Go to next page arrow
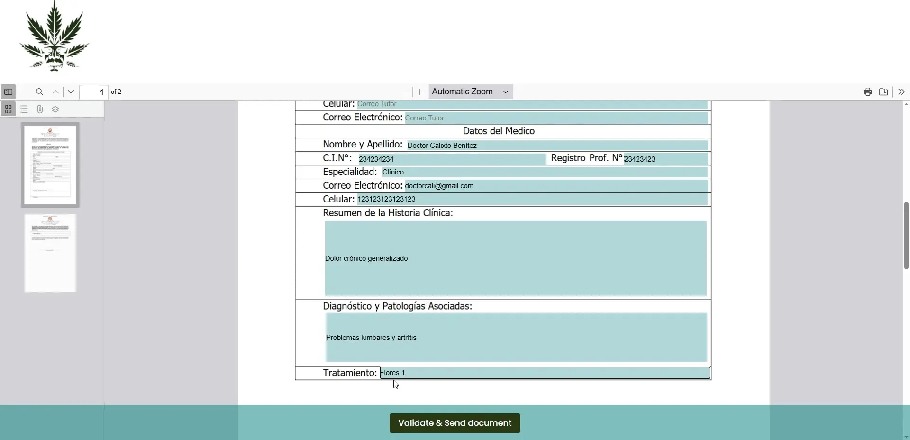The width and height of the screenshot is (910, 440). click(x=71, y=92)
